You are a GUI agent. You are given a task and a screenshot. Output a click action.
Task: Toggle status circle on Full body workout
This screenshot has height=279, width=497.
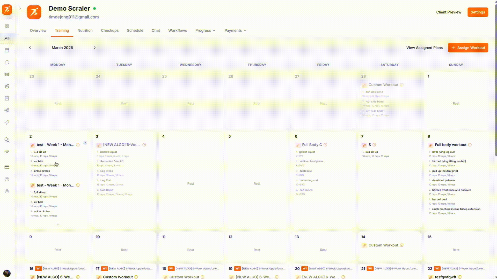470,145
